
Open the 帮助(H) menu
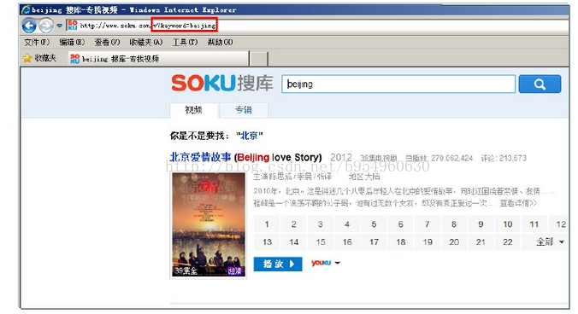click(220, 43)
